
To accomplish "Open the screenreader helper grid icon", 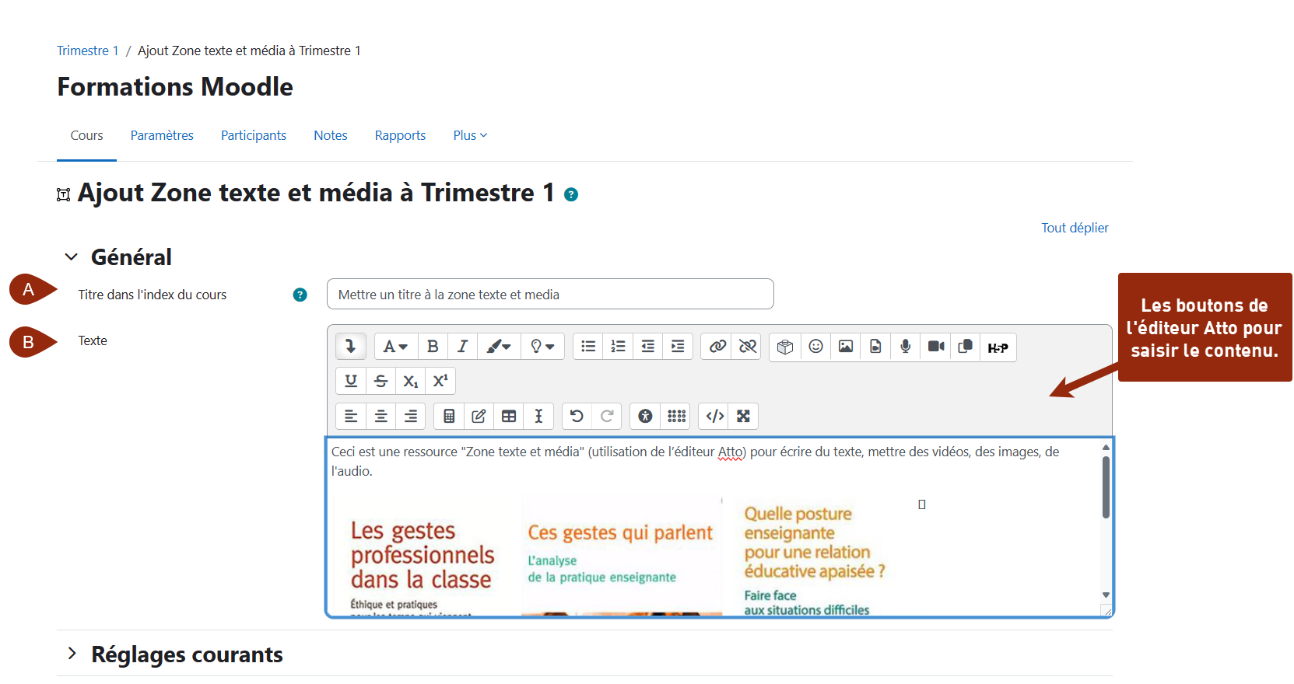I will pyautogui.click(x=676, y=416).
